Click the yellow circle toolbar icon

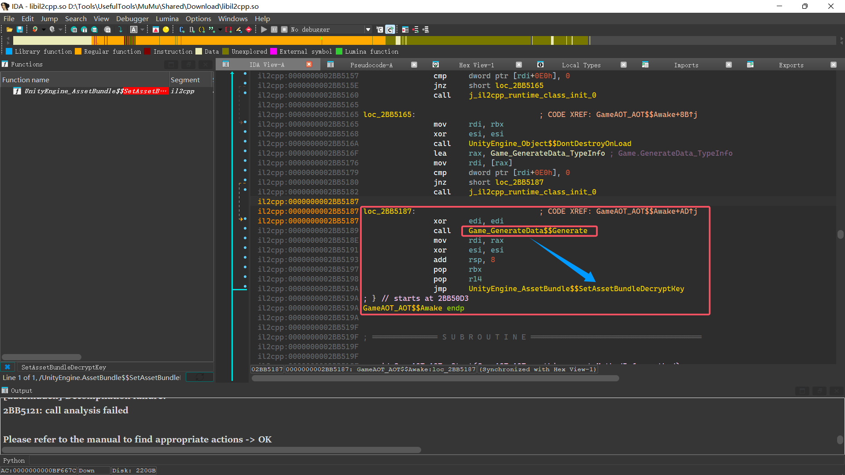click(x=166, y=29)
